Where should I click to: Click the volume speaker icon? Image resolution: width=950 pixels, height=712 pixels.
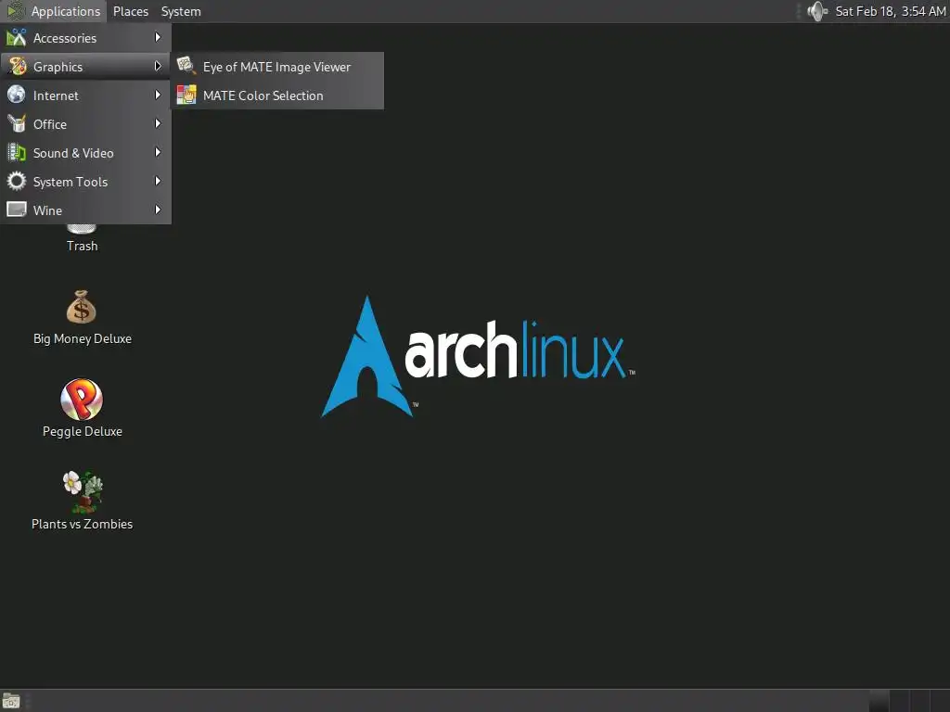coord(817,11)
